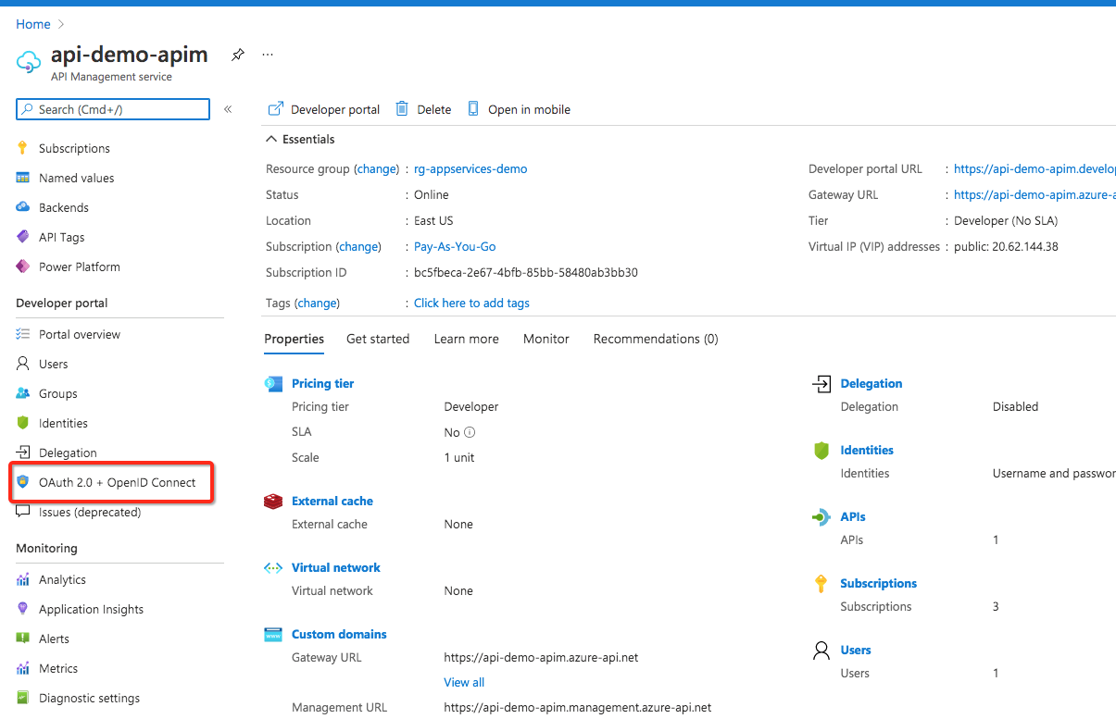
Task: Select the subscription ID text bc5fbeca-2e67-4bfb-85bb-58480ab3bb30
Action: point(526,273)
